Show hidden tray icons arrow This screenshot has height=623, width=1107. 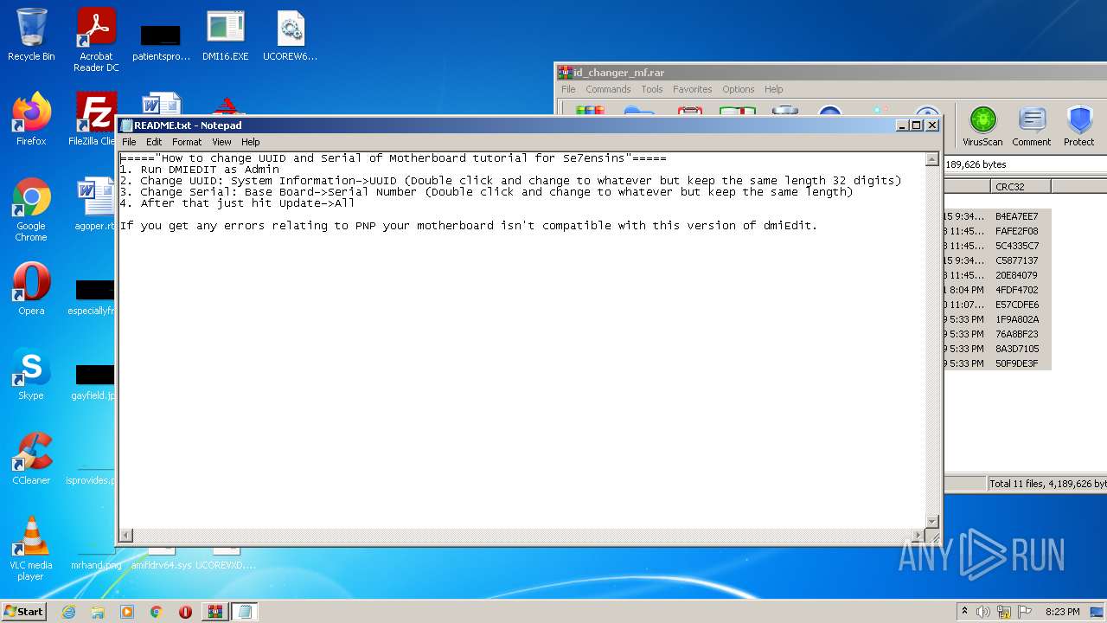[x=964, y=612]
